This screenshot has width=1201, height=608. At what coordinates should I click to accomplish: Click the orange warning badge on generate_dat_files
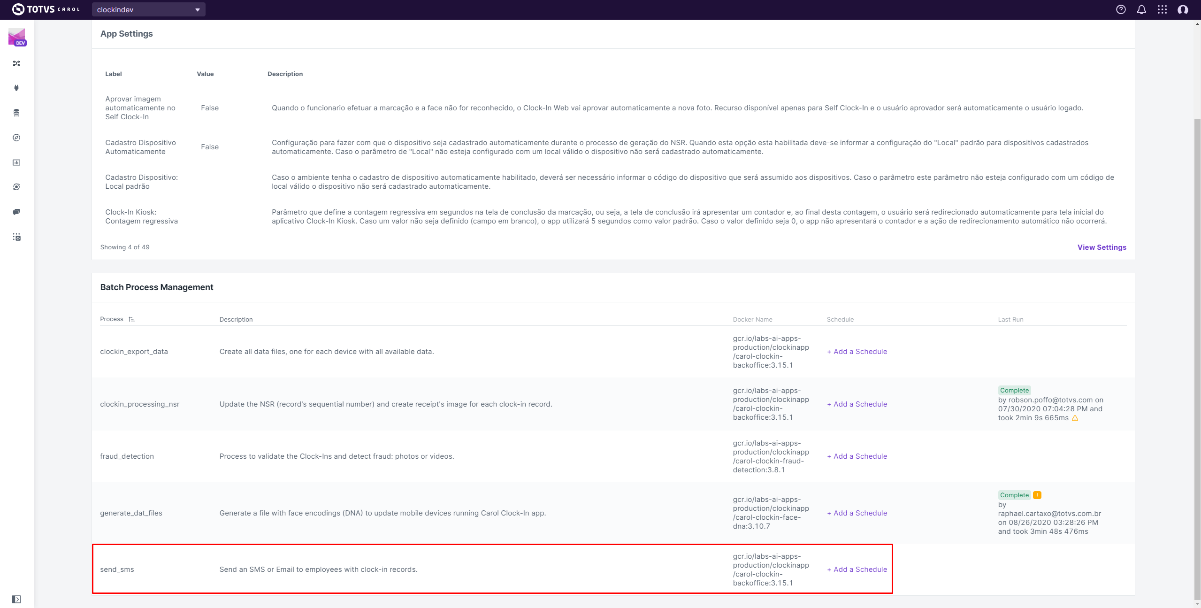tap(1037, 495)
